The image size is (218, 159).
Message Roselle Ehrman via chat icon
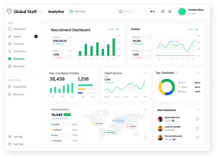197,119
